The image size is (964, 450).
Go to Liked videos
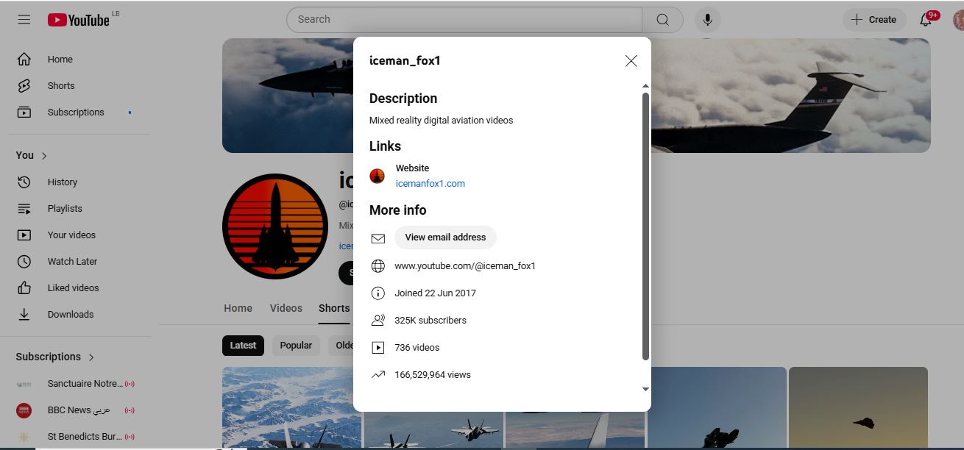tap(73, 288)
